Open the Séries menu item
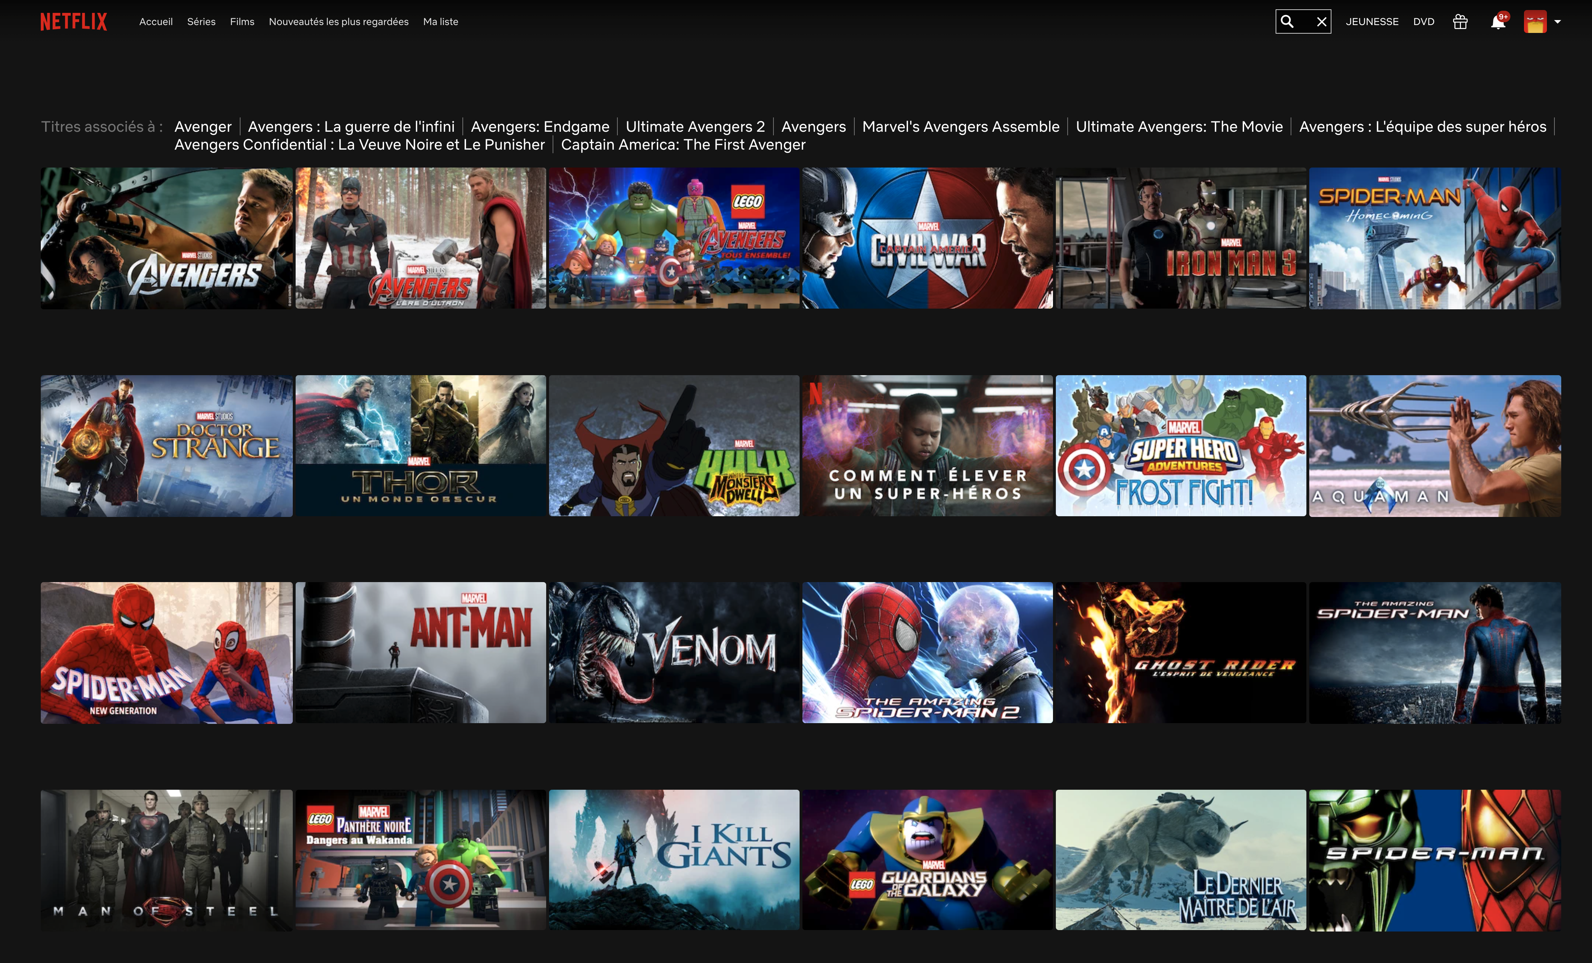Image resolution: width=1592 pixels, height=963 pixels. click(201, 21)
